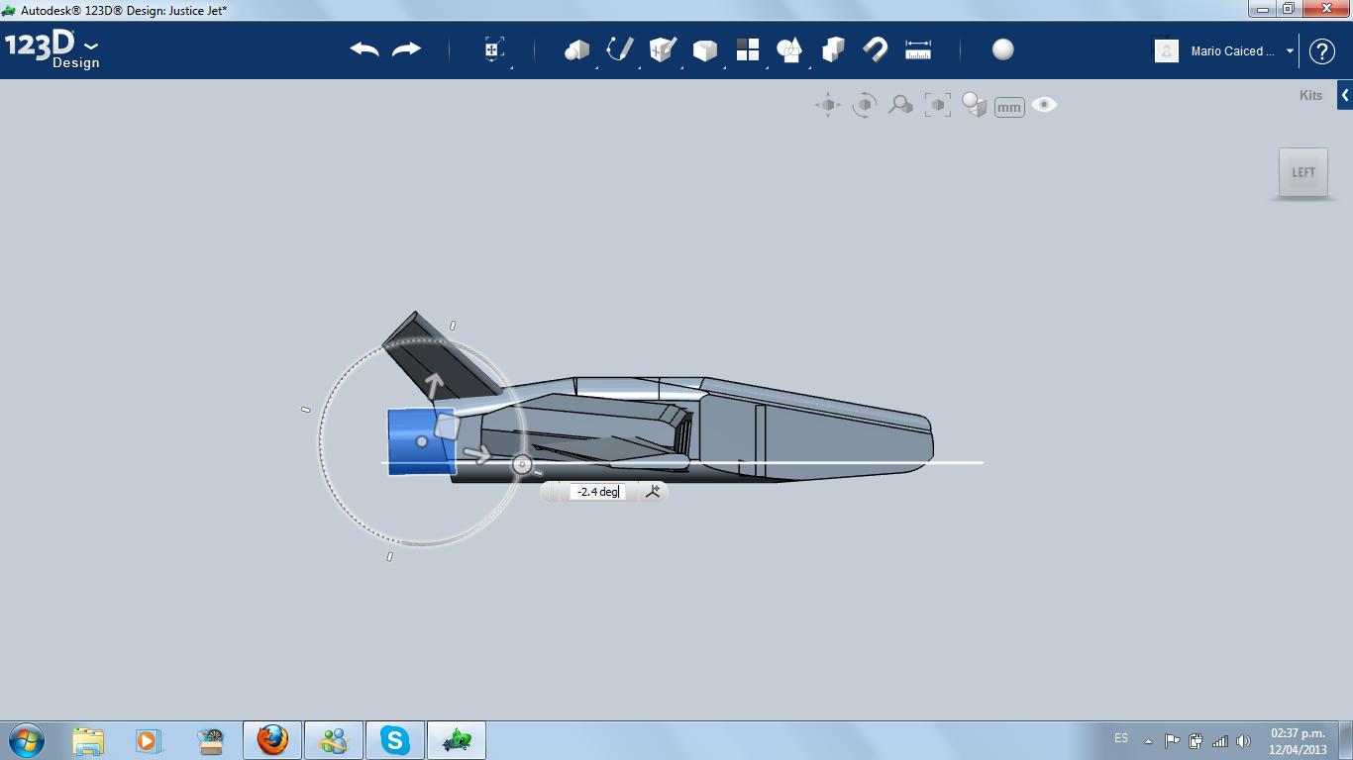Toggle the eye visibility option

[x=1044, y=105]
